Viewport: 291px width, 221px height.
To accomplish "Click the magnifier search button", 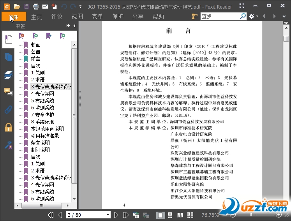I will point(243,16).
